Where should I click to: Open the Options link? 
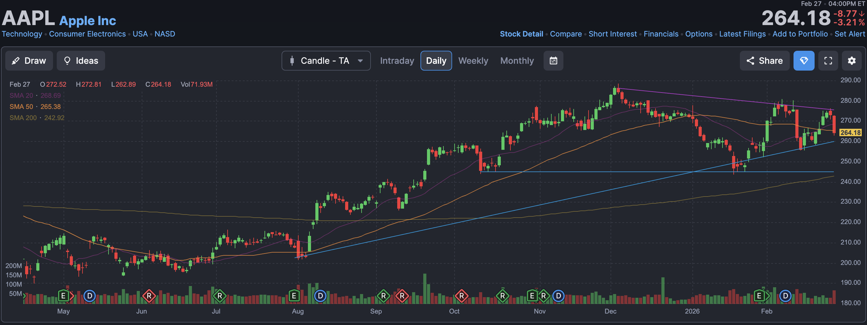click(x=699, y=34)
